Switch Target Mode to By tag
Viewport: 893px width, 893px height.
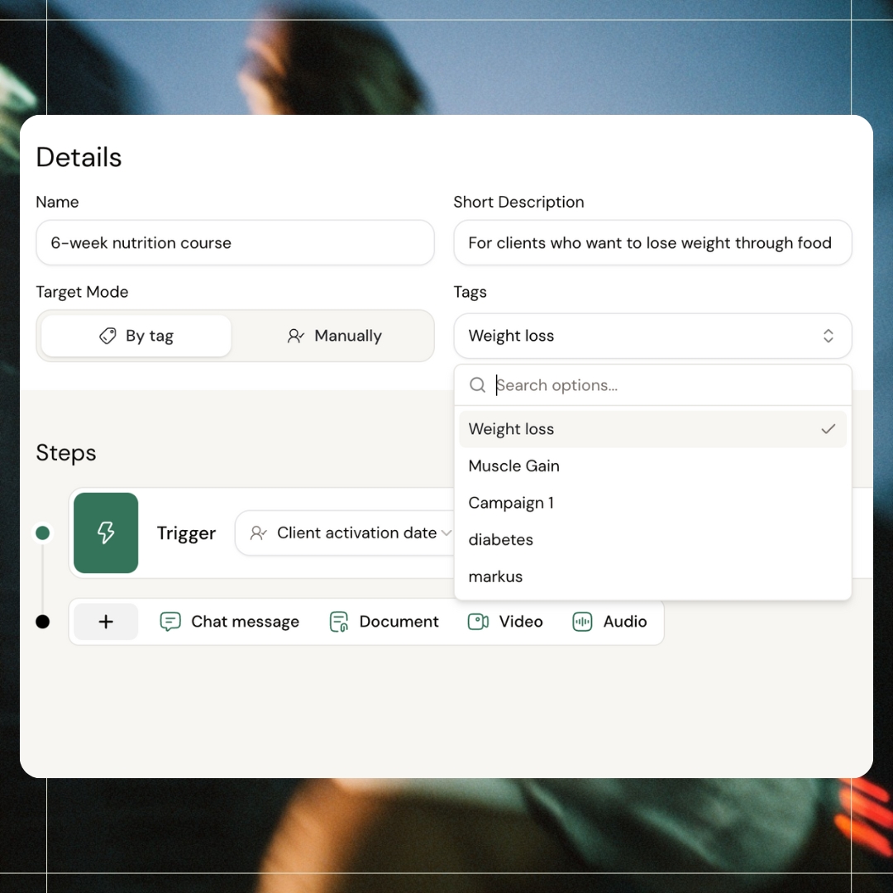click(x=136, y=336)
